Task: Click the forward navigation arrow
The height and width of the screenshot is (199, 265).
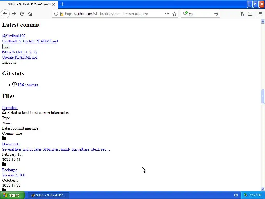Action: [x=14, y=14]
